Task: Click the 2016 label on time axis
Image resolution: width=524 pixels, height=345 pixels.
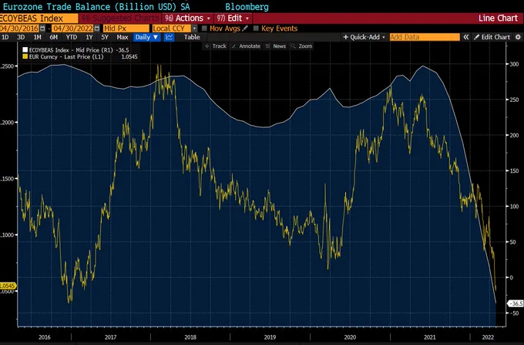Action: tap(45, 337)
